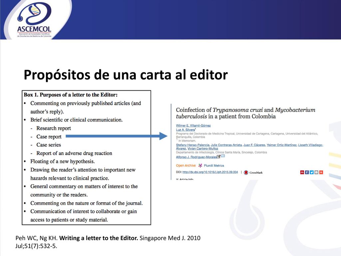Open author link Juan F. Cáceres
This screenshot has height=256, width=341.
254,145
